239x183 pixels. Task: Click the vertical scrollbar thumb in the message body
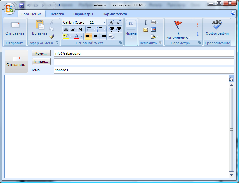click(x=231, y=130)
